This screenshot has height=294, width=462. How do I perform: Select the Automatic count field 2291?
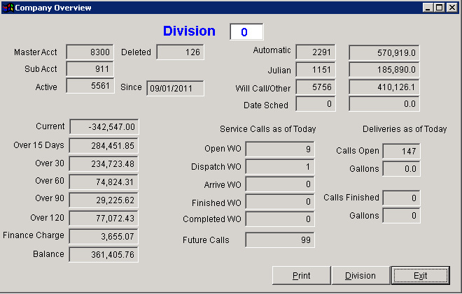(316, 52)
